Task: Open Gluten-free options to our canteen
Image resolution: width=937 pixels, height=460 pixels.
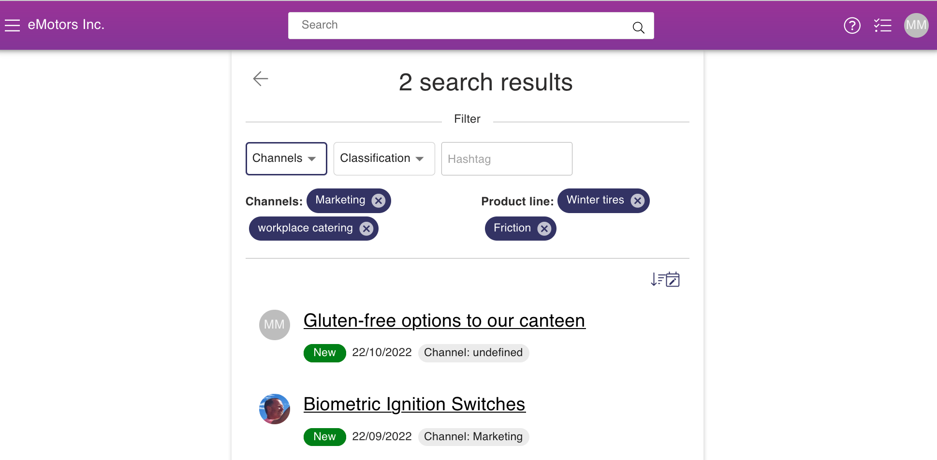Action: coord(444,321)
